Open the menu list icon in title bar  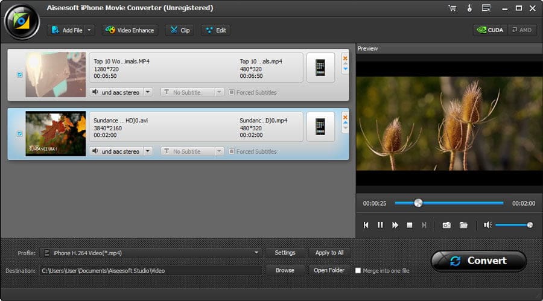tap(486, 8)
